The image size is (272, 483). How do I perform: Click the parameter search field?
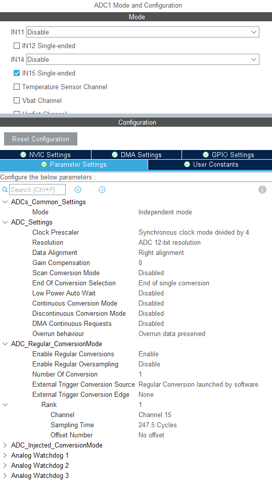point(37,190)
